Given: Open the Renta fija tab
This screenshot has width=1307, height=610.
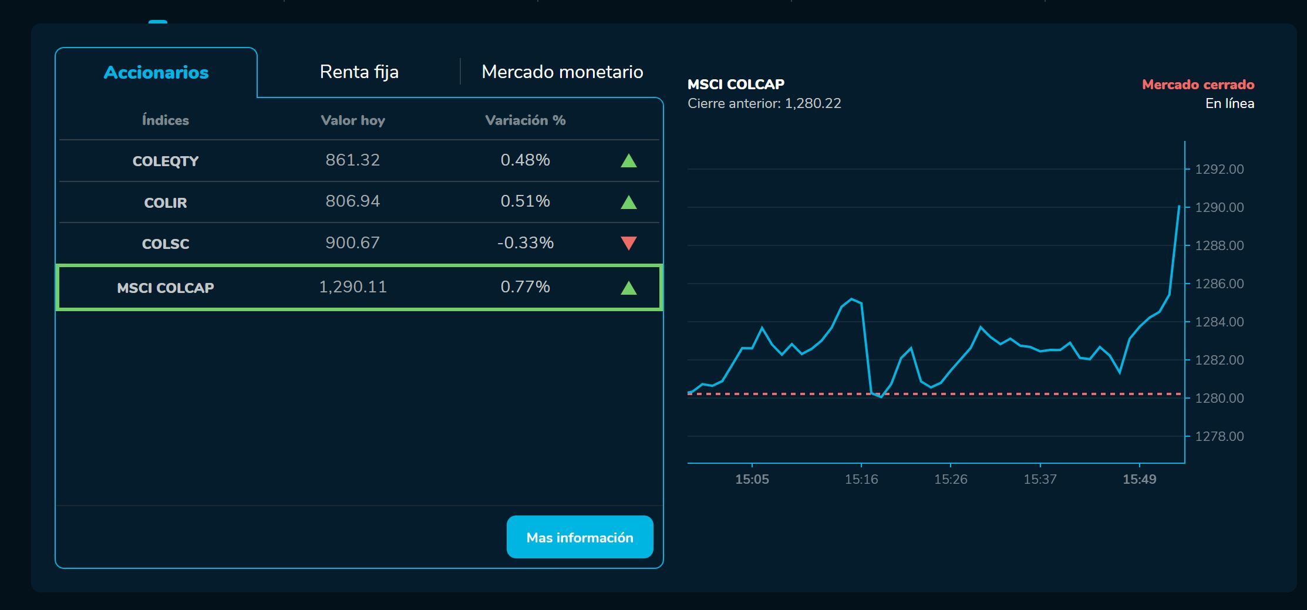Looking at the screenshot, I should point(359,72).
